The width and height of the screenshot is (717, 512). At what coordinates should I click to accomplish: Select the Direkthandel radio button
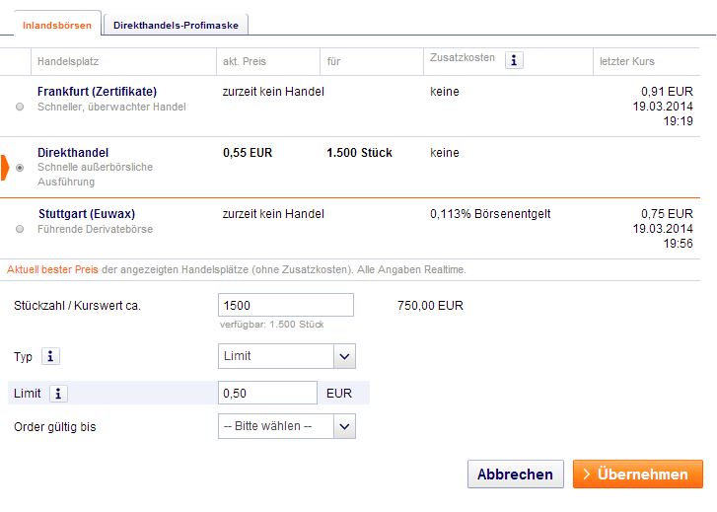[21, 168]
